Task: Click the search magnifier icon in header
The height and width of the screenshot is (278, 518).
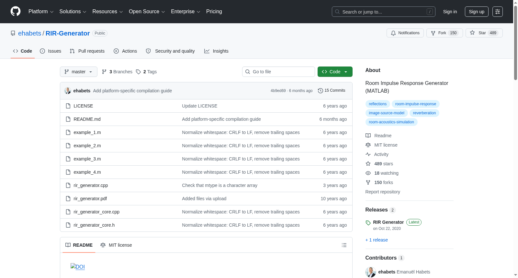Action: [337, 12]
